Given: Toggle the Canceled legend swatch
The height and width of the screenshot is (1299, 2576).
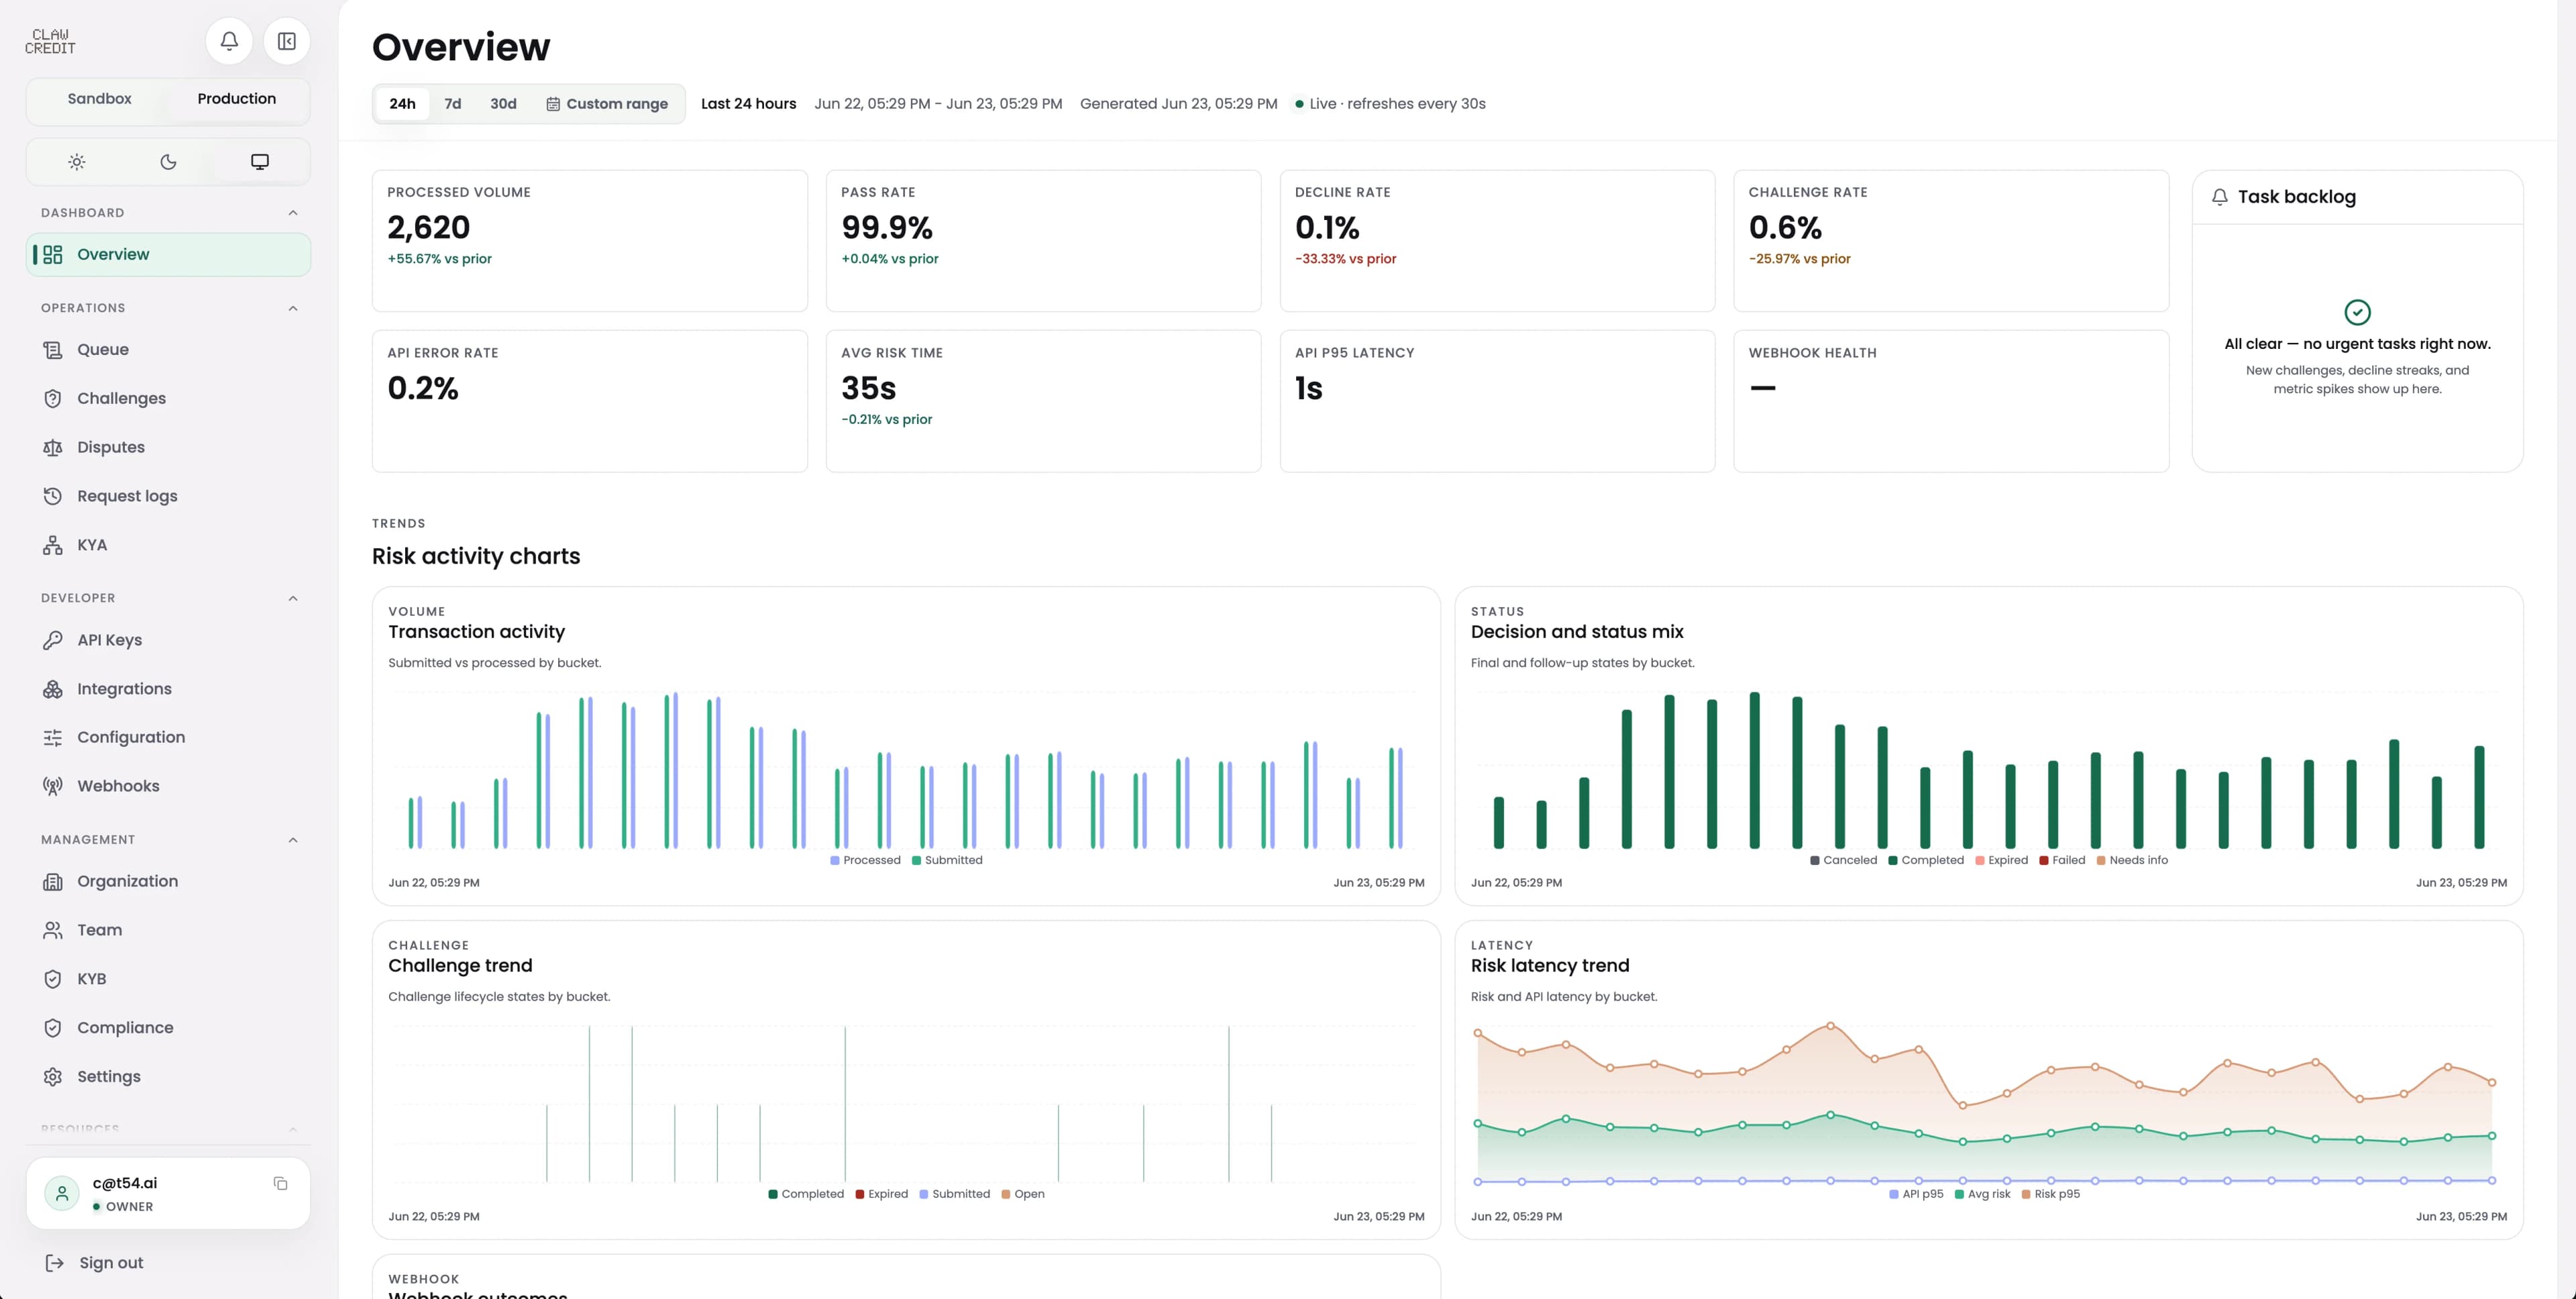Looking at the screenshot, I should [1815, 860].
